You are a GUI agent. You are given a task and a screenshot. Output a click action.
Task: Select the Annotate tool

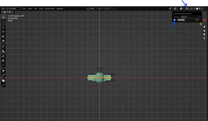coord(3,46)
